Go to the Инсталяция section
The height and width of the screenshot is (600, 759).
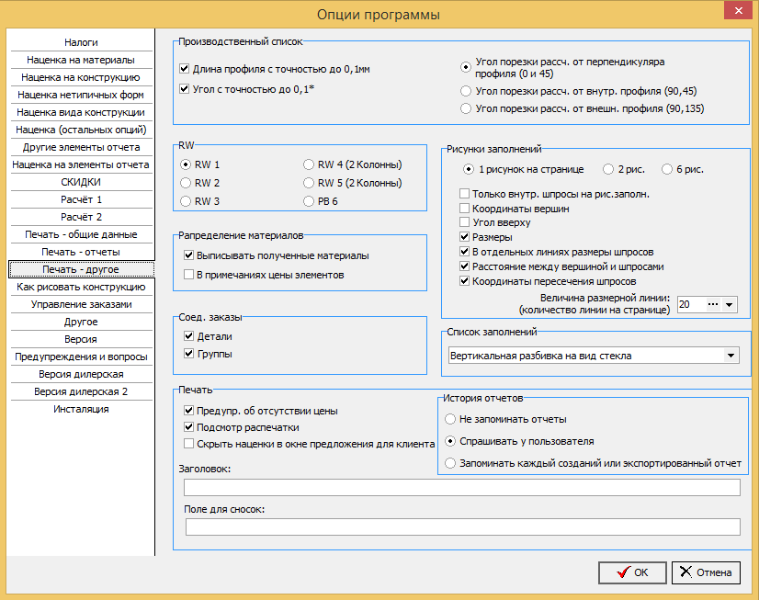click(81, 410)
